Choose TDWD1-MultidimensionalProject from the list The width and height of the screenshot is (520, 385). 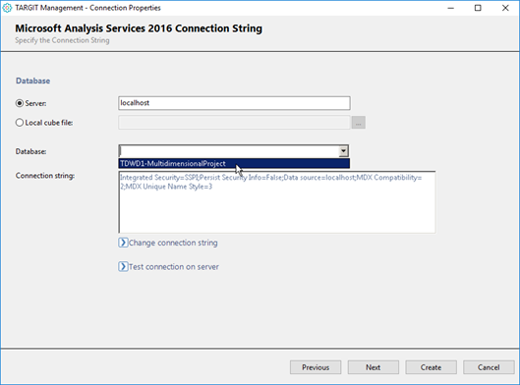click(x=234, y=163)
